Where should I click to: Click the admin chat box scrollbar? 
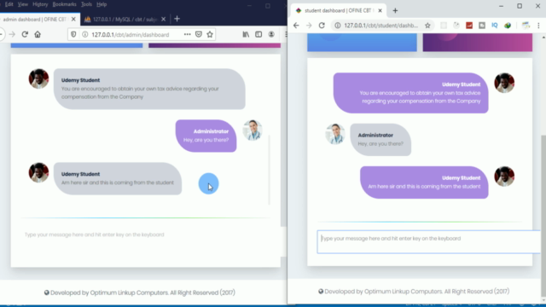(270, 170)
